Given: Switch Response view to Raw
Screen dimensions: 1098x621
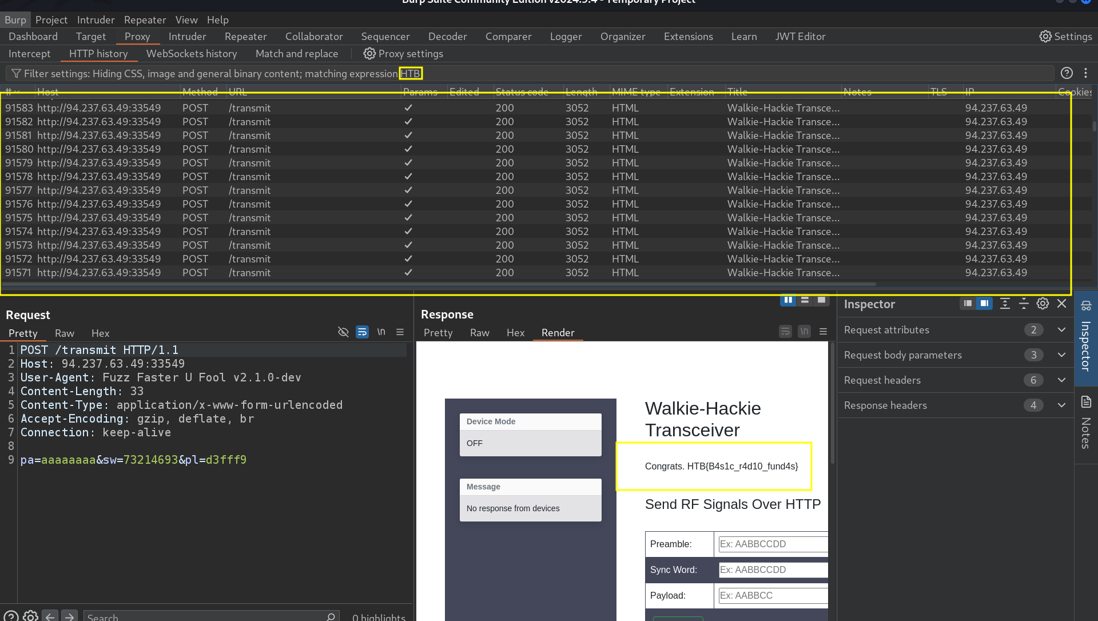Looking at the screenshot, I should coord(480,333).
